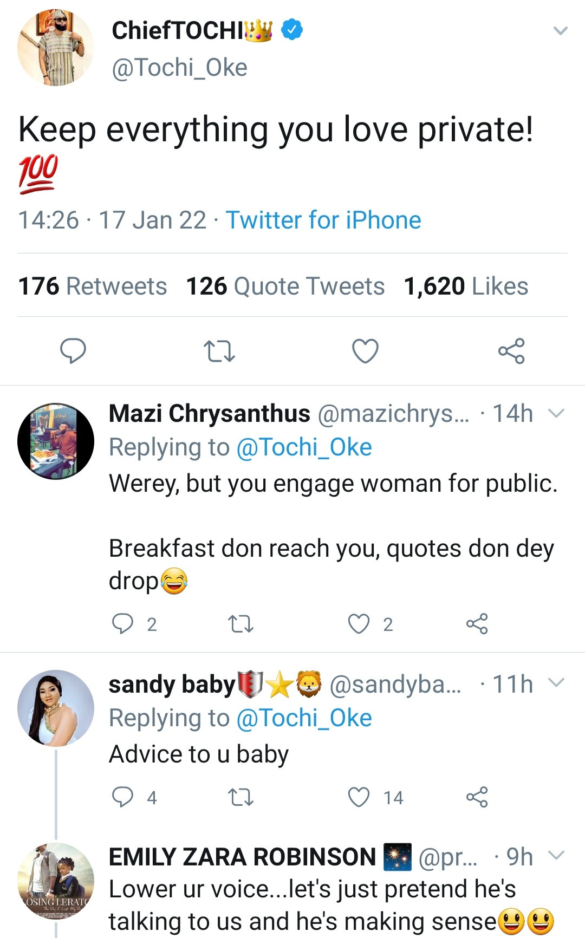The image size is (585, 938).
Task: Reply to sandy baby's comment
Action: pyautogui.click(x=122, y=797)
